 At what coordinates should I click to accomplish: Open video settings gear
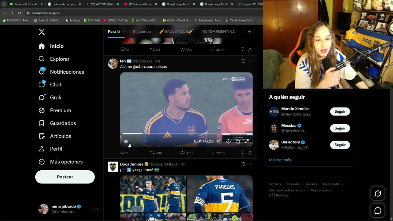click(x=228, y=141)
